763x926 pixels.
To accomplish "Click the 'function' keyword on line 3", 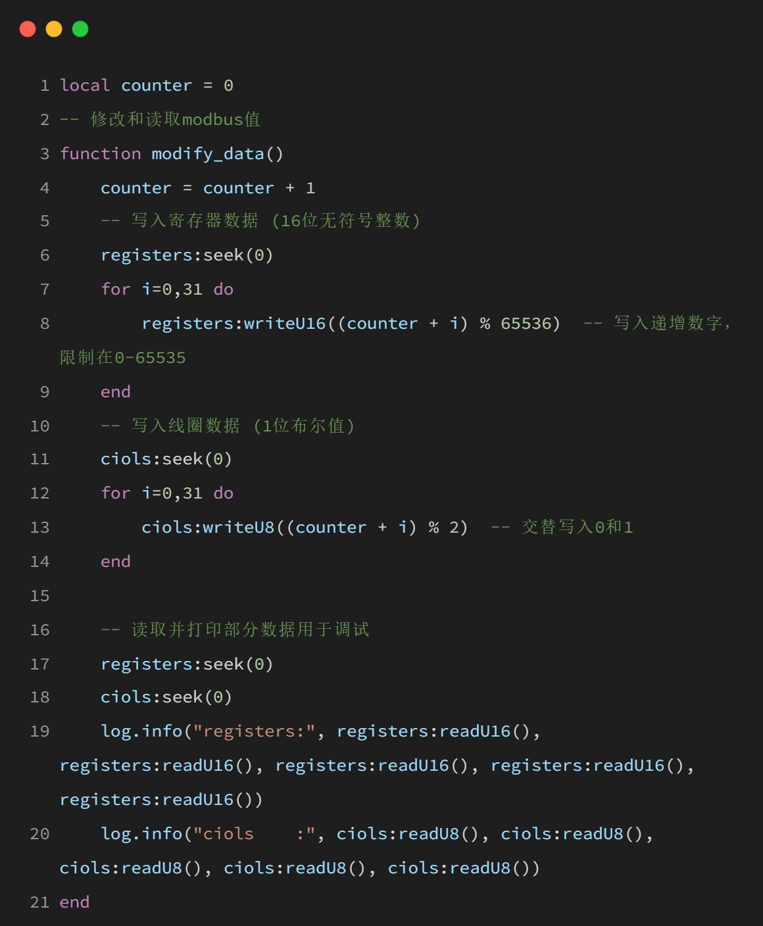I will (x=100, y=154).
